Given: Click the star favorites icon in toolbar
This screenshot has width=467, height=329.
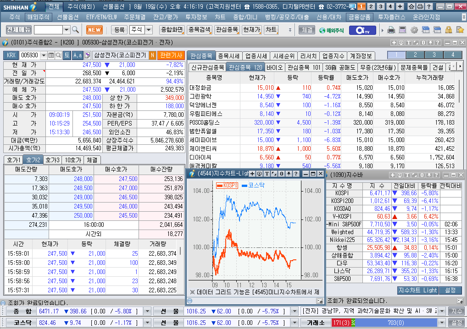Looking at the screenshot, I should coord(460,30).
